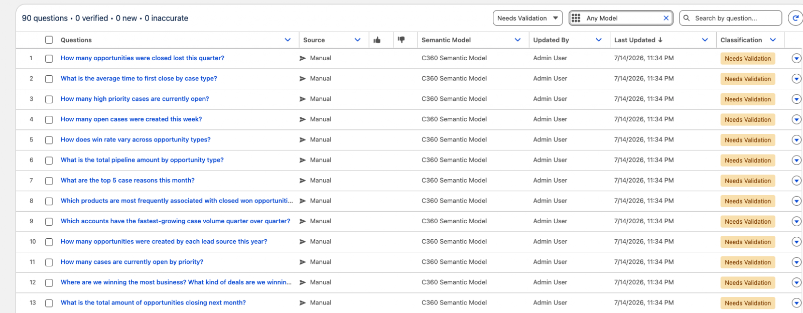
Task: Open the row actions menu for row 1
Action: (x=796, y=58)
